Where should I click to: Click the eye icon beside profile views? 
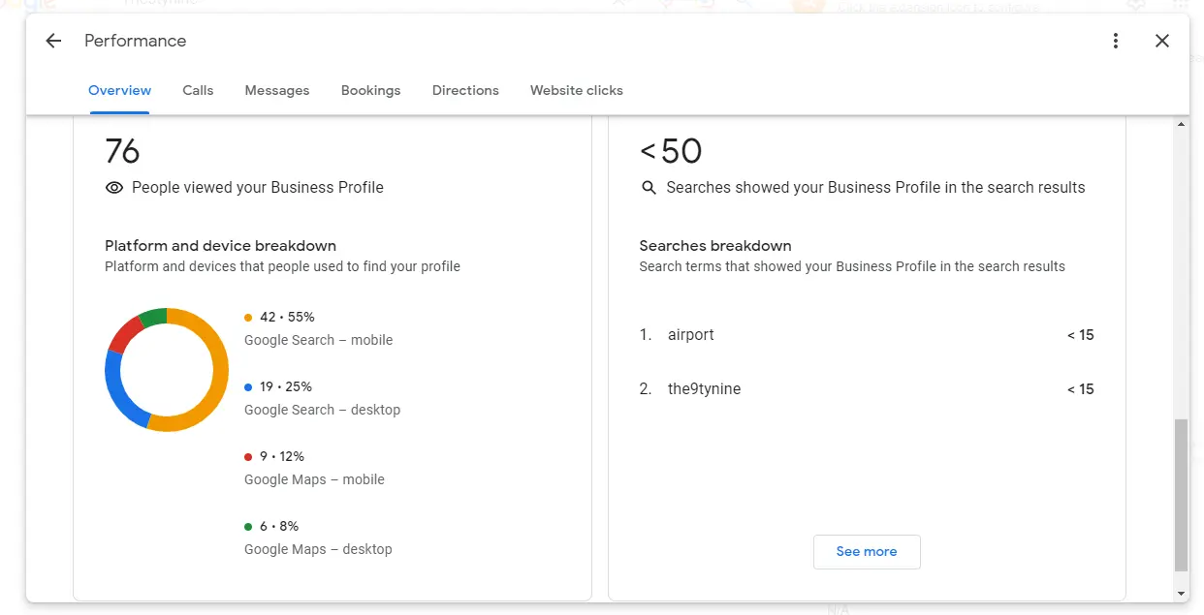click(x=114, y=188)
